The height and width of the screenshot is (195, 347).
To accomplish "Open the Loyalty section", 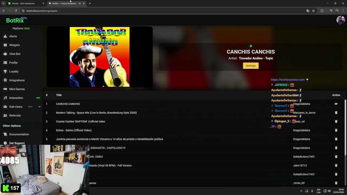I will coord(14,71).
